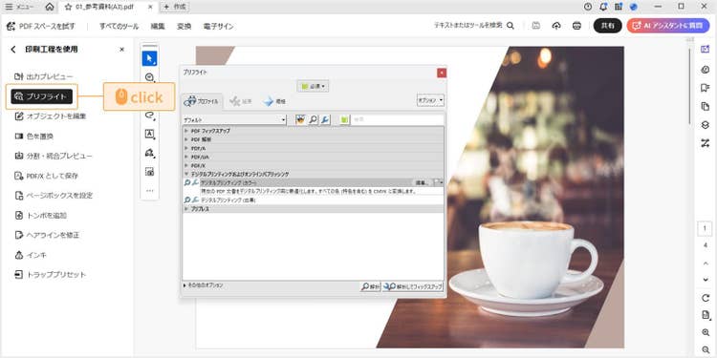Image resolution: width=717 pixels, height=358 pixels.
Task: Open the 必須 library dropdown
Action: [x=313, y=86]
